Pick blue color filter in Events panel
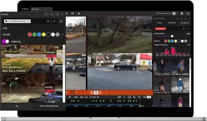Screen dimensions: 207x121 [39, 34]
